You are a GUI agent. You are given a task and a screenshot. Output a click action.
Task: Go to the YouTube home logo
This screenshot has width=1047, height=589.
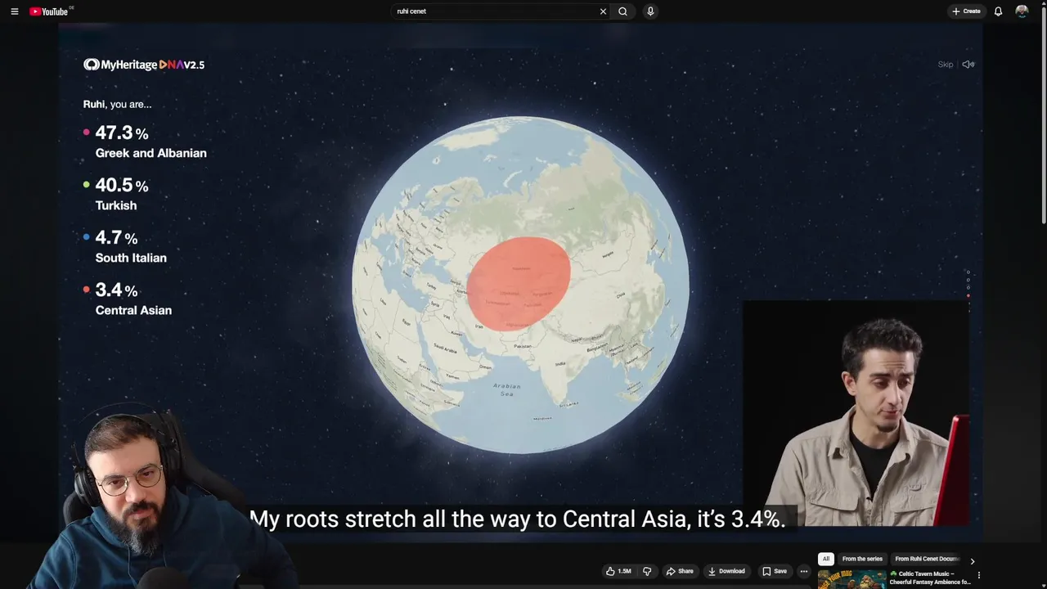coord(51,11)
